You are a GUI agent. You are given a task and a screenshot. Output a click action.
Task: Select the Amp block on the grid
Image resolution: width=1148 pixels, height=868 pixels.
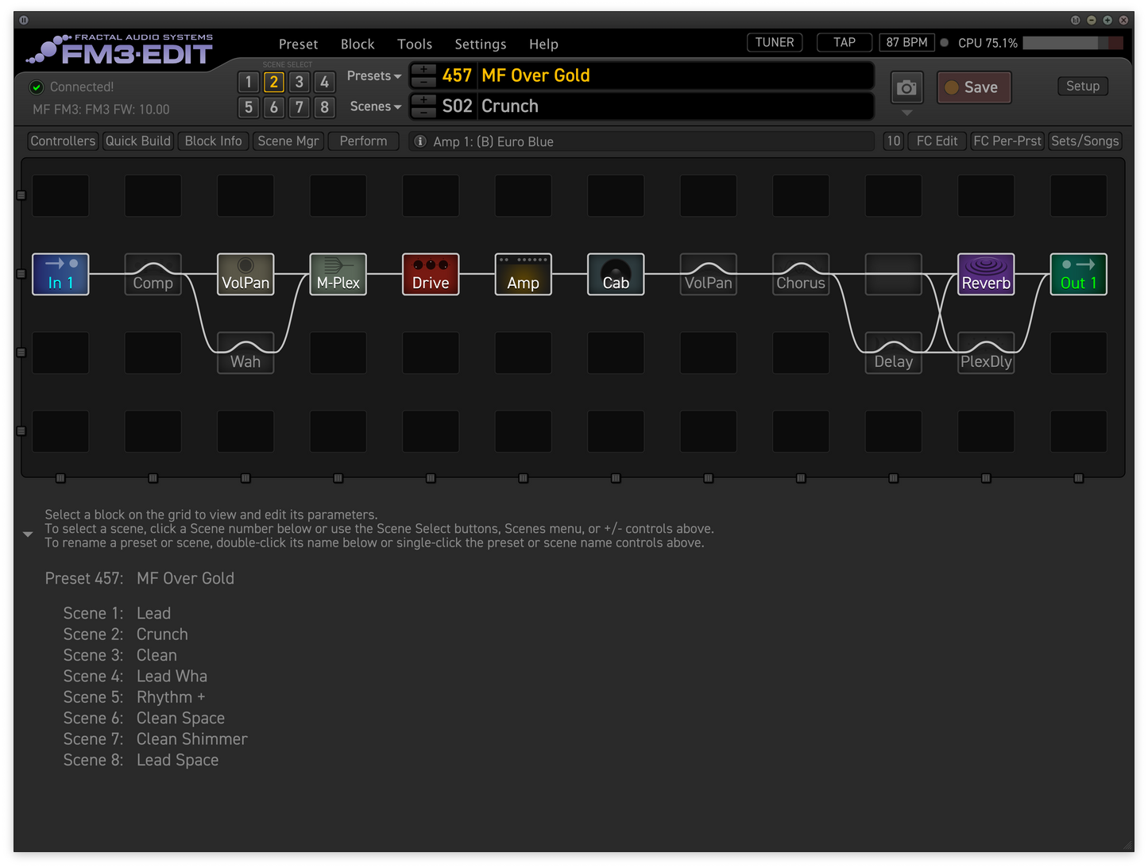pos(523,274)
